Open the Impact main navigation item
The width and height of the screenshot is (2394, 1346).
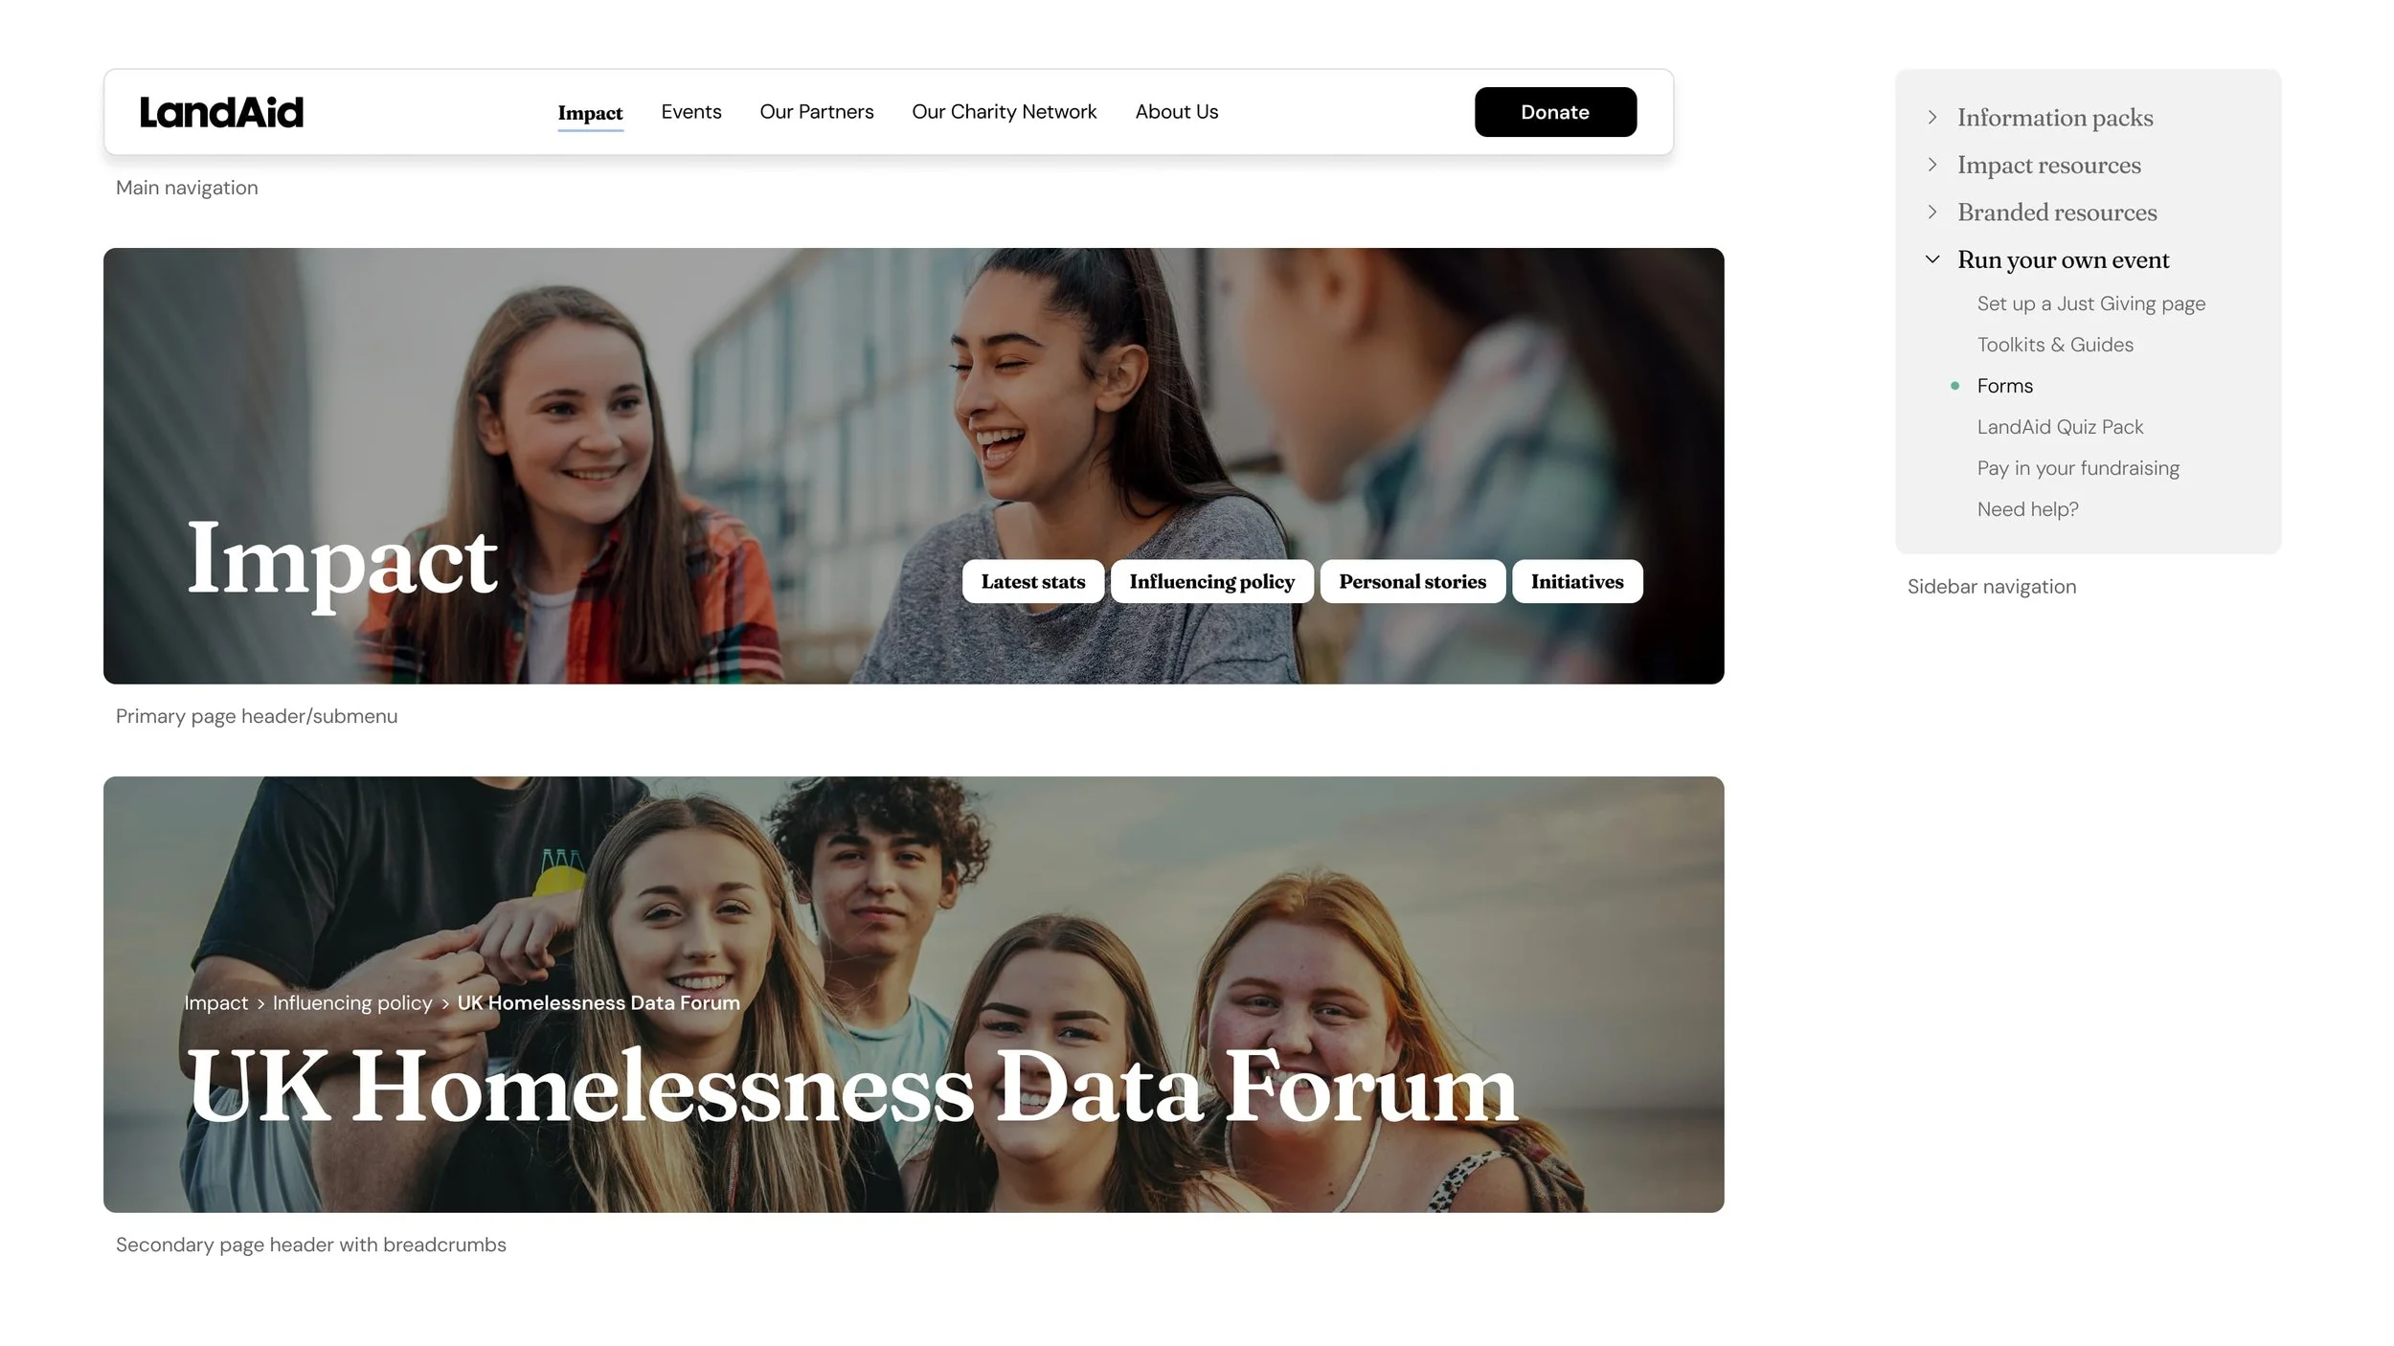[590, 113]
